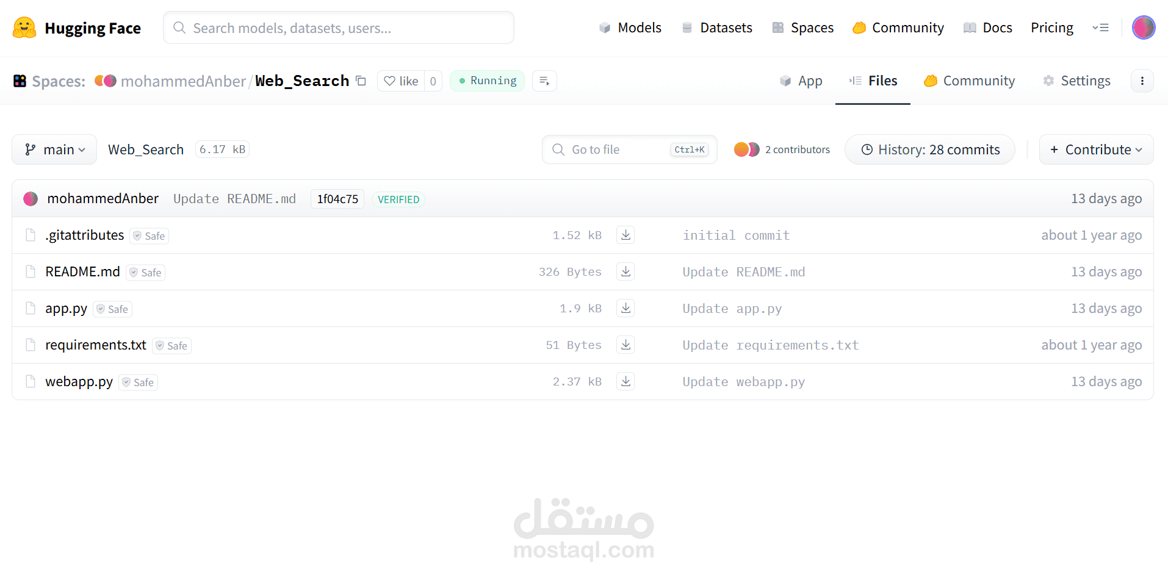Switch to the Settings tab
This screenshot has height=574, width=1168.
(1076, 81)
